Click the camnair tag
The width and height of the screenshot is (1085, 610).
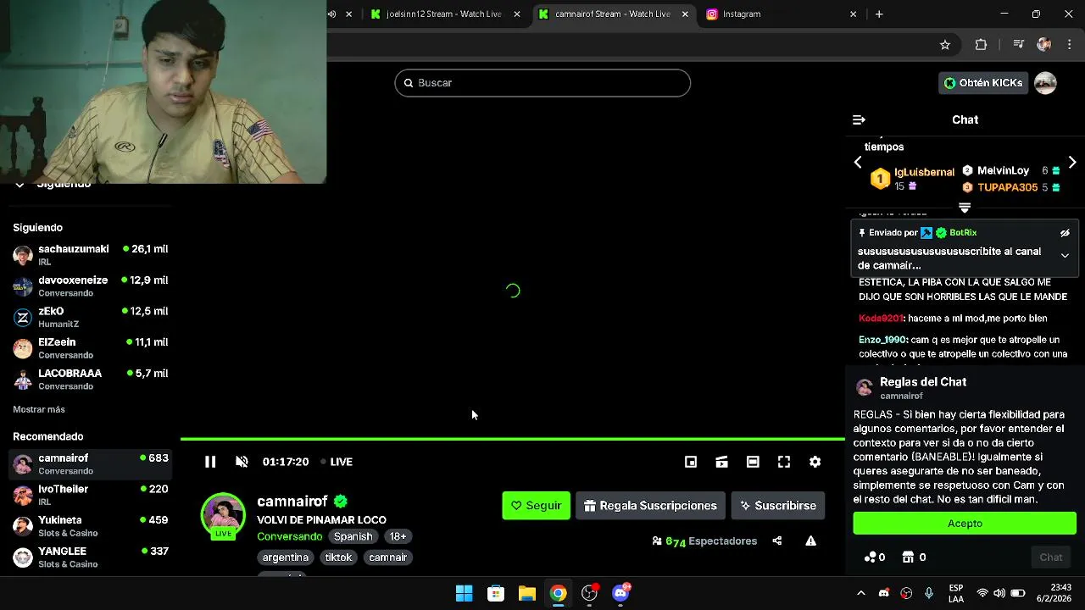(x=388, y=557)
